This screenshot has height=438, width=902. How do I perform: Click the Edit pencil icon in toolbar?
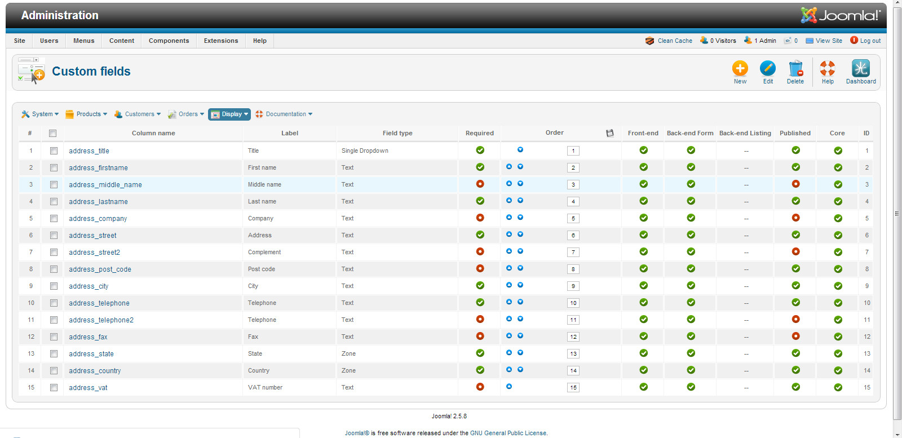pyautogui.click(x=768, y=69)
